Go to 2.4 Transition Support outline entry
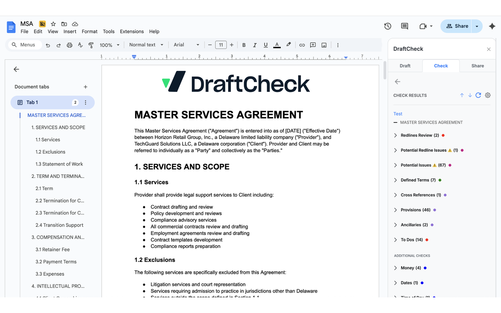Screen dimensions: 501x313 click(59, 225)
